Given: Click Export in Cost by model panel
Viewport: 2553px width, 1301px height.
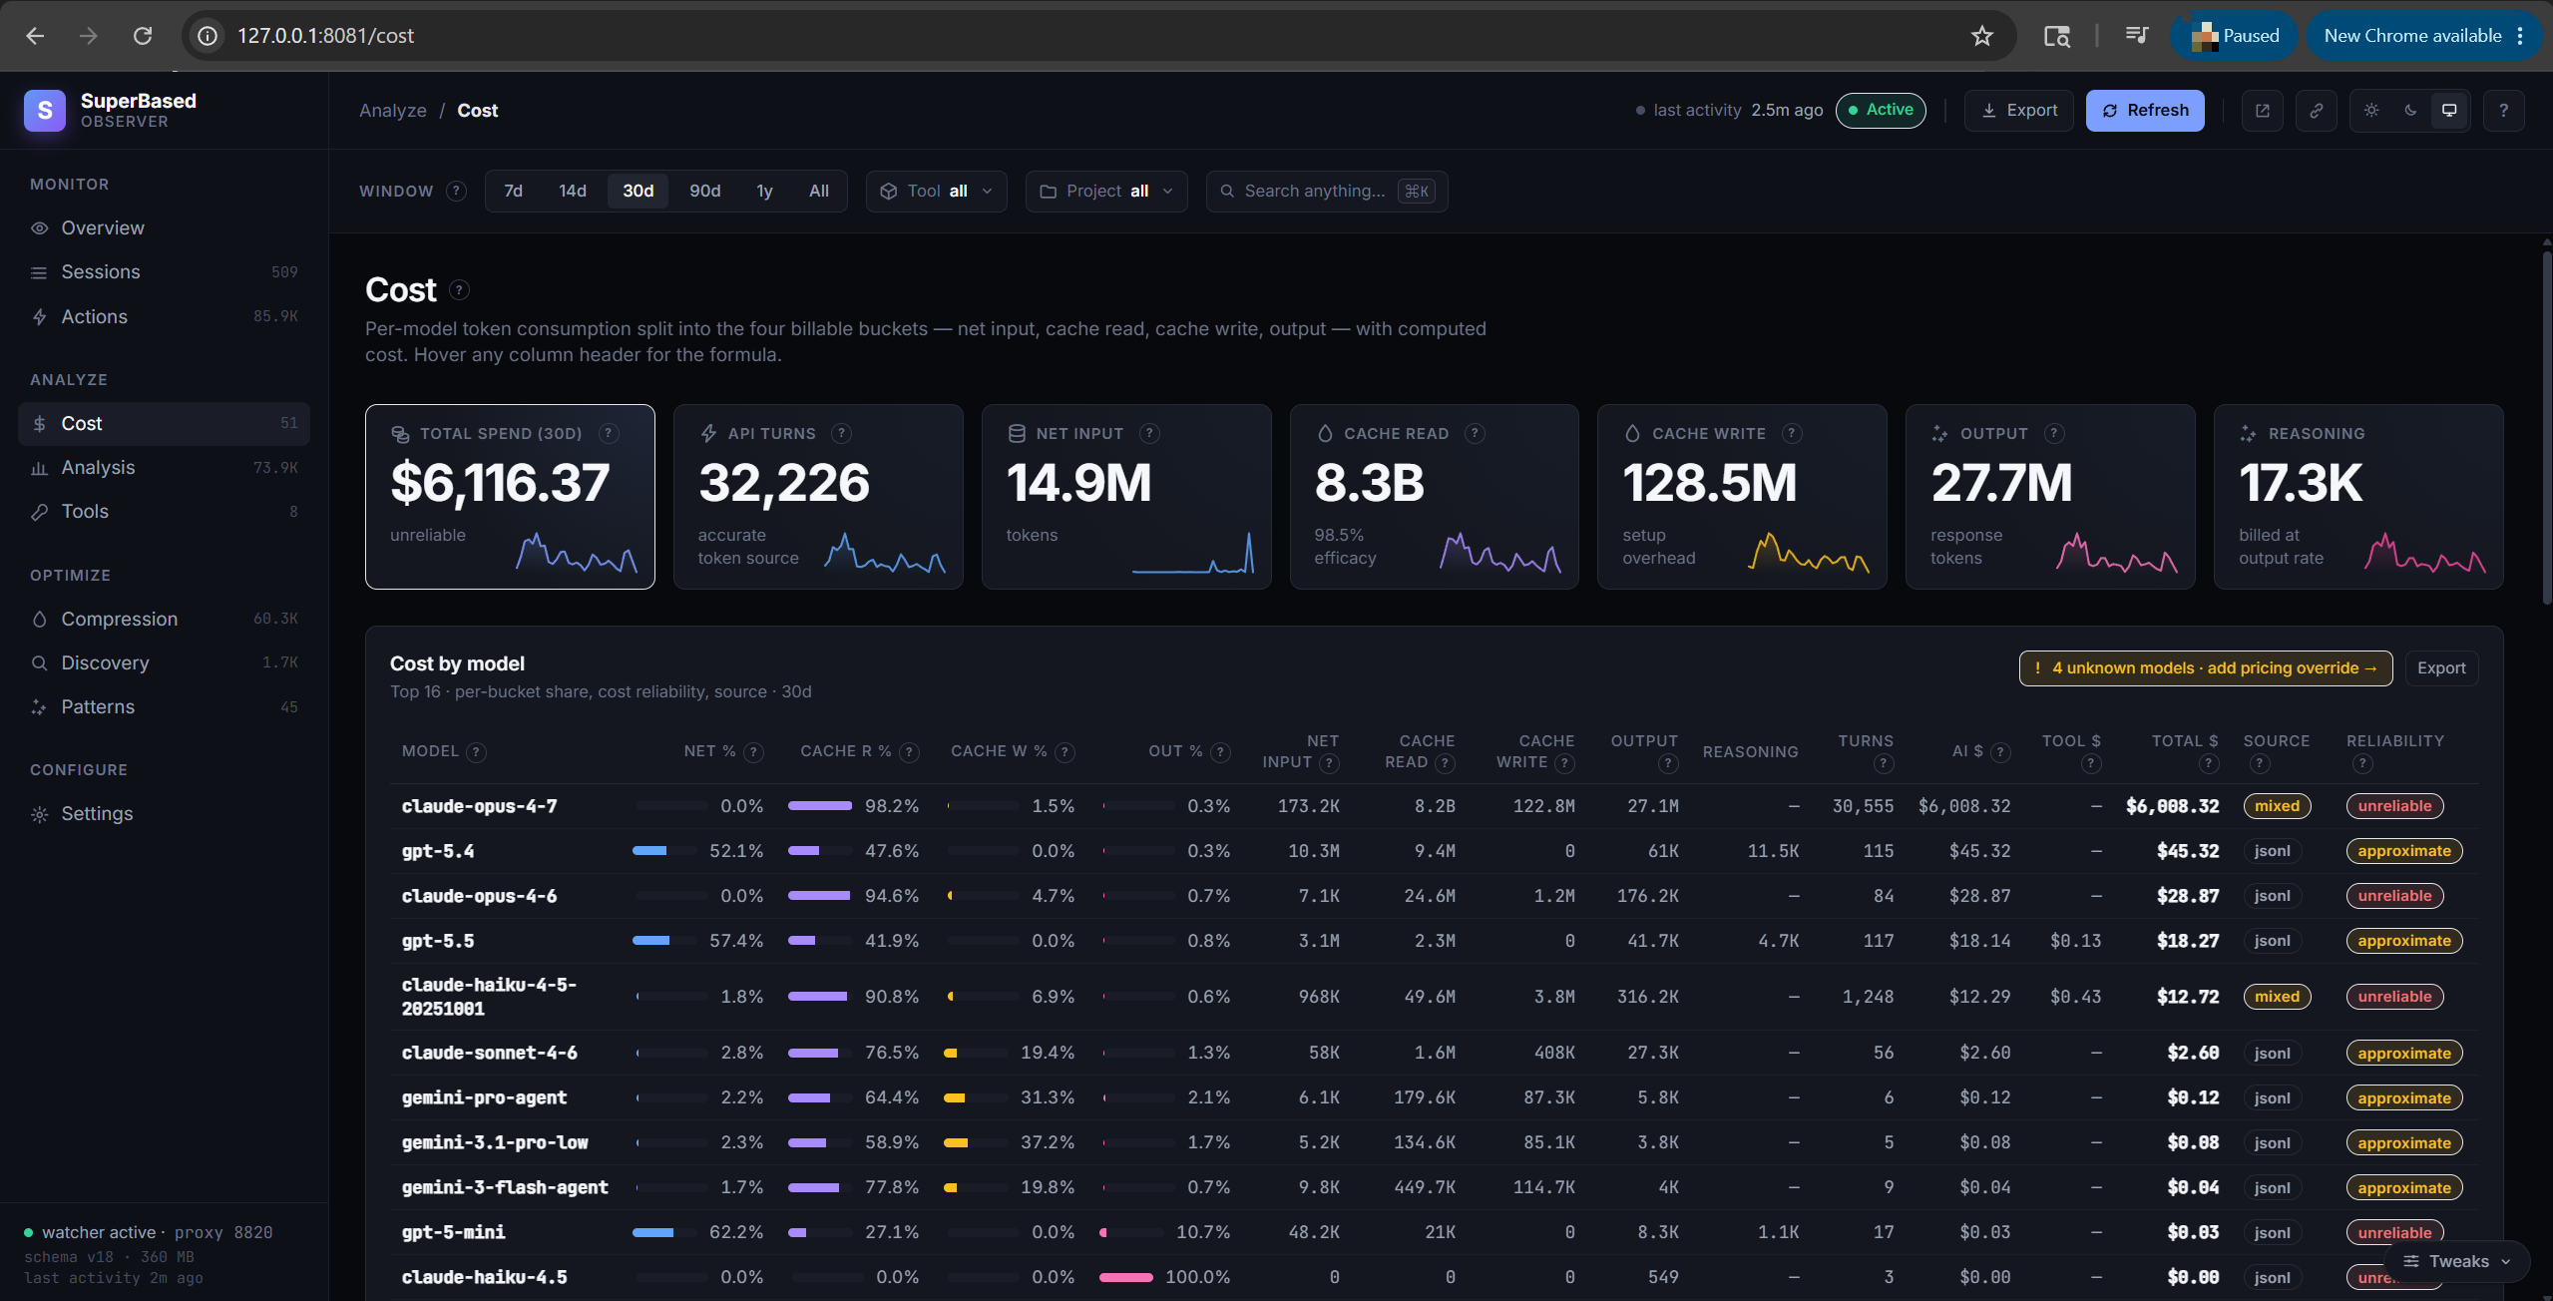Looking at the screenshot, I should click(x=2441, y=668).
